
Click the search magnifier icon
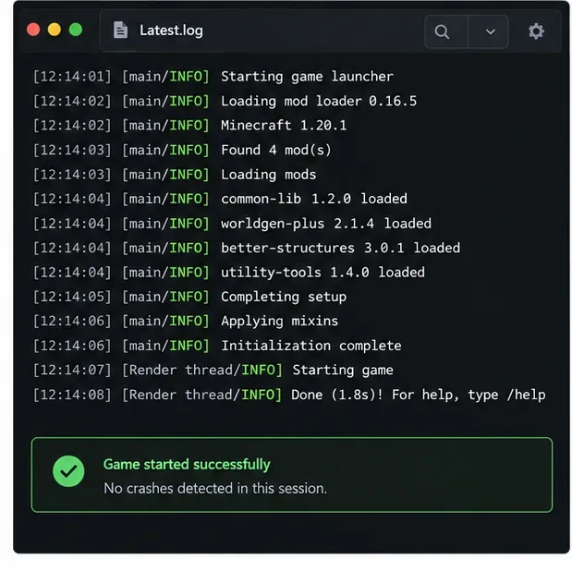pyautogui.click(x=442, y=31)
